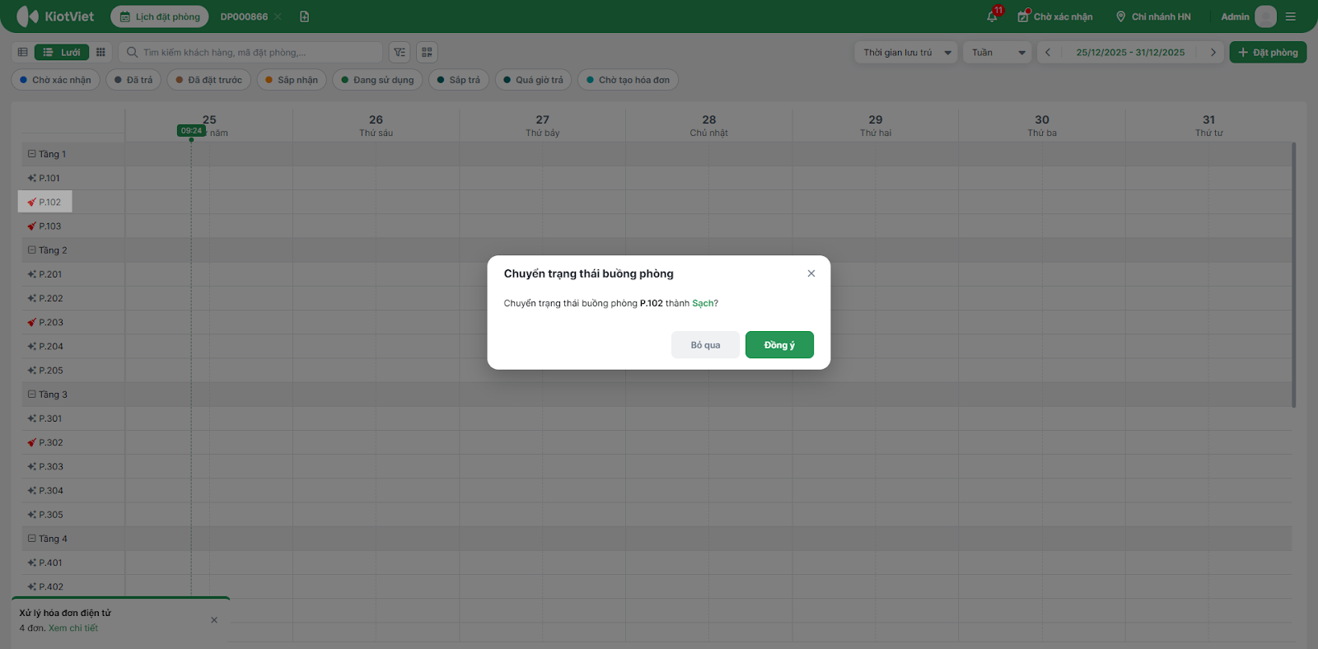Viewport: 1318px width, 649px height.
Task: Select the Lưới view mode
Action: click(62, 53)
